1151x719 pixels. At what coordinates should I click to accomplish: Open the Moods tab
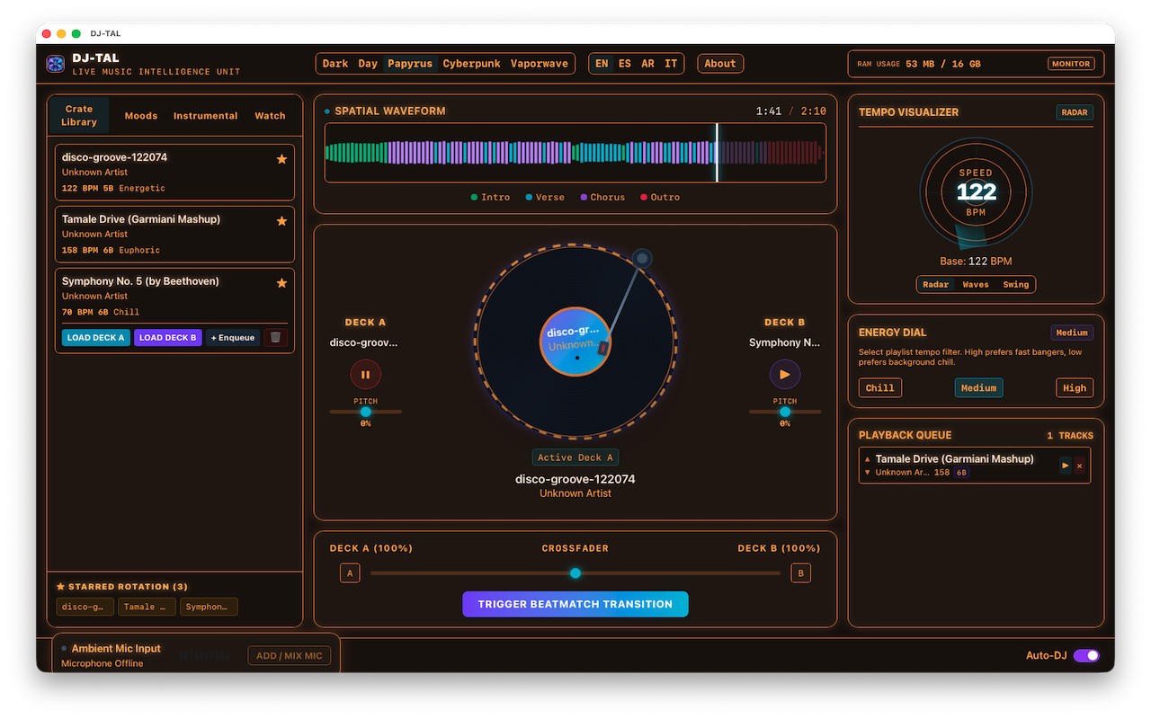[141, 116]
